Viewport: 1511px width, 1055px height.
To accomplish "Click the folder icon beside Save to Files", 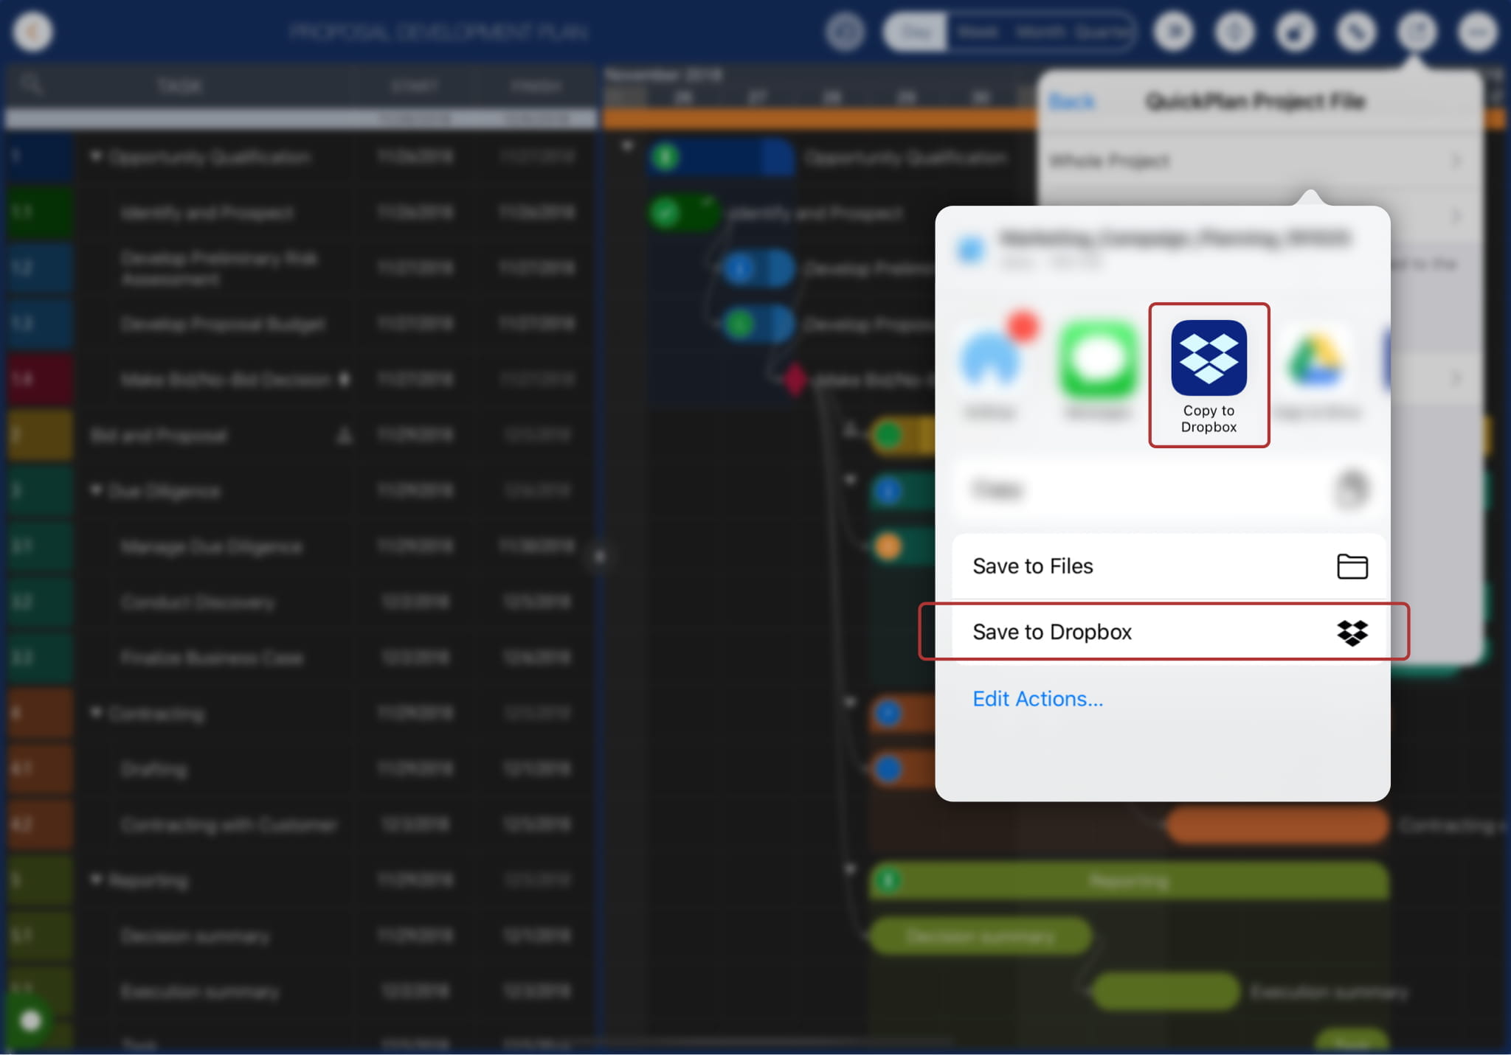I will (1352, 566).
